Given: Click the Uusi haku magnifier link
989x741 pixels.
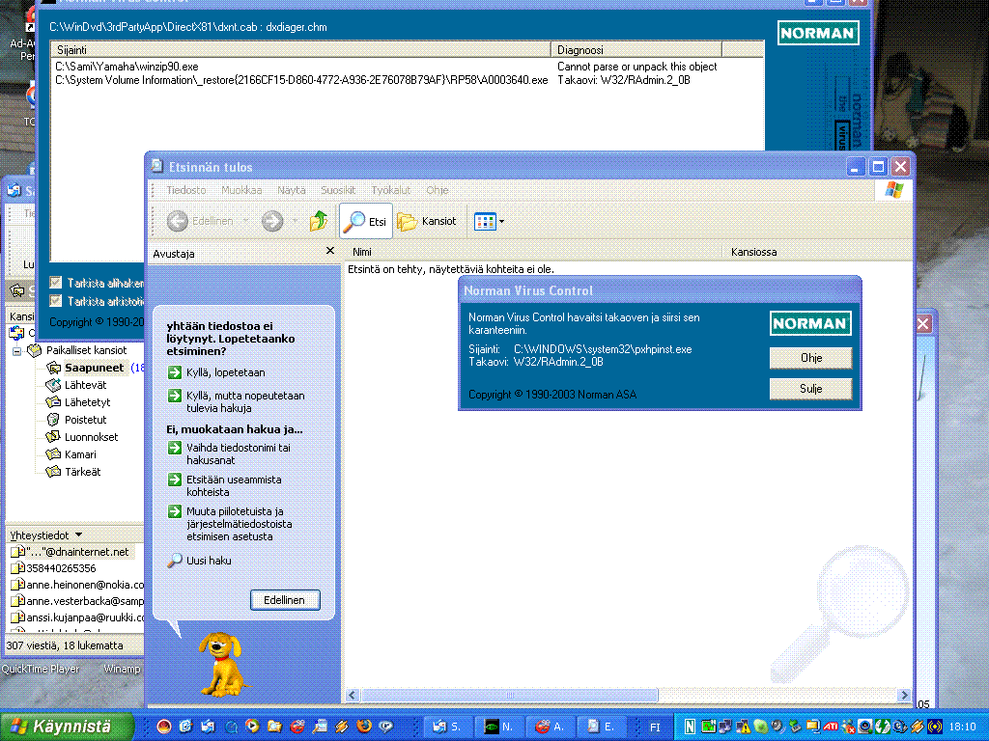Looking at the screenshot, I should (208, 561).
